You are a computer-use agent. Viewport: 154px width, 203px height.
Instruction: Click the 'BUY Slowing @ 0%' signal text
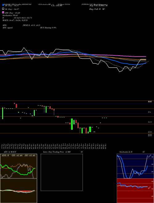point(48,28)
